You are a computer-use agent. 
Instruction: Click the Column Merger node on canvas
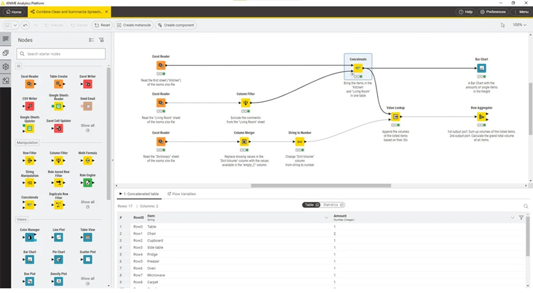[x=244, y=141]
